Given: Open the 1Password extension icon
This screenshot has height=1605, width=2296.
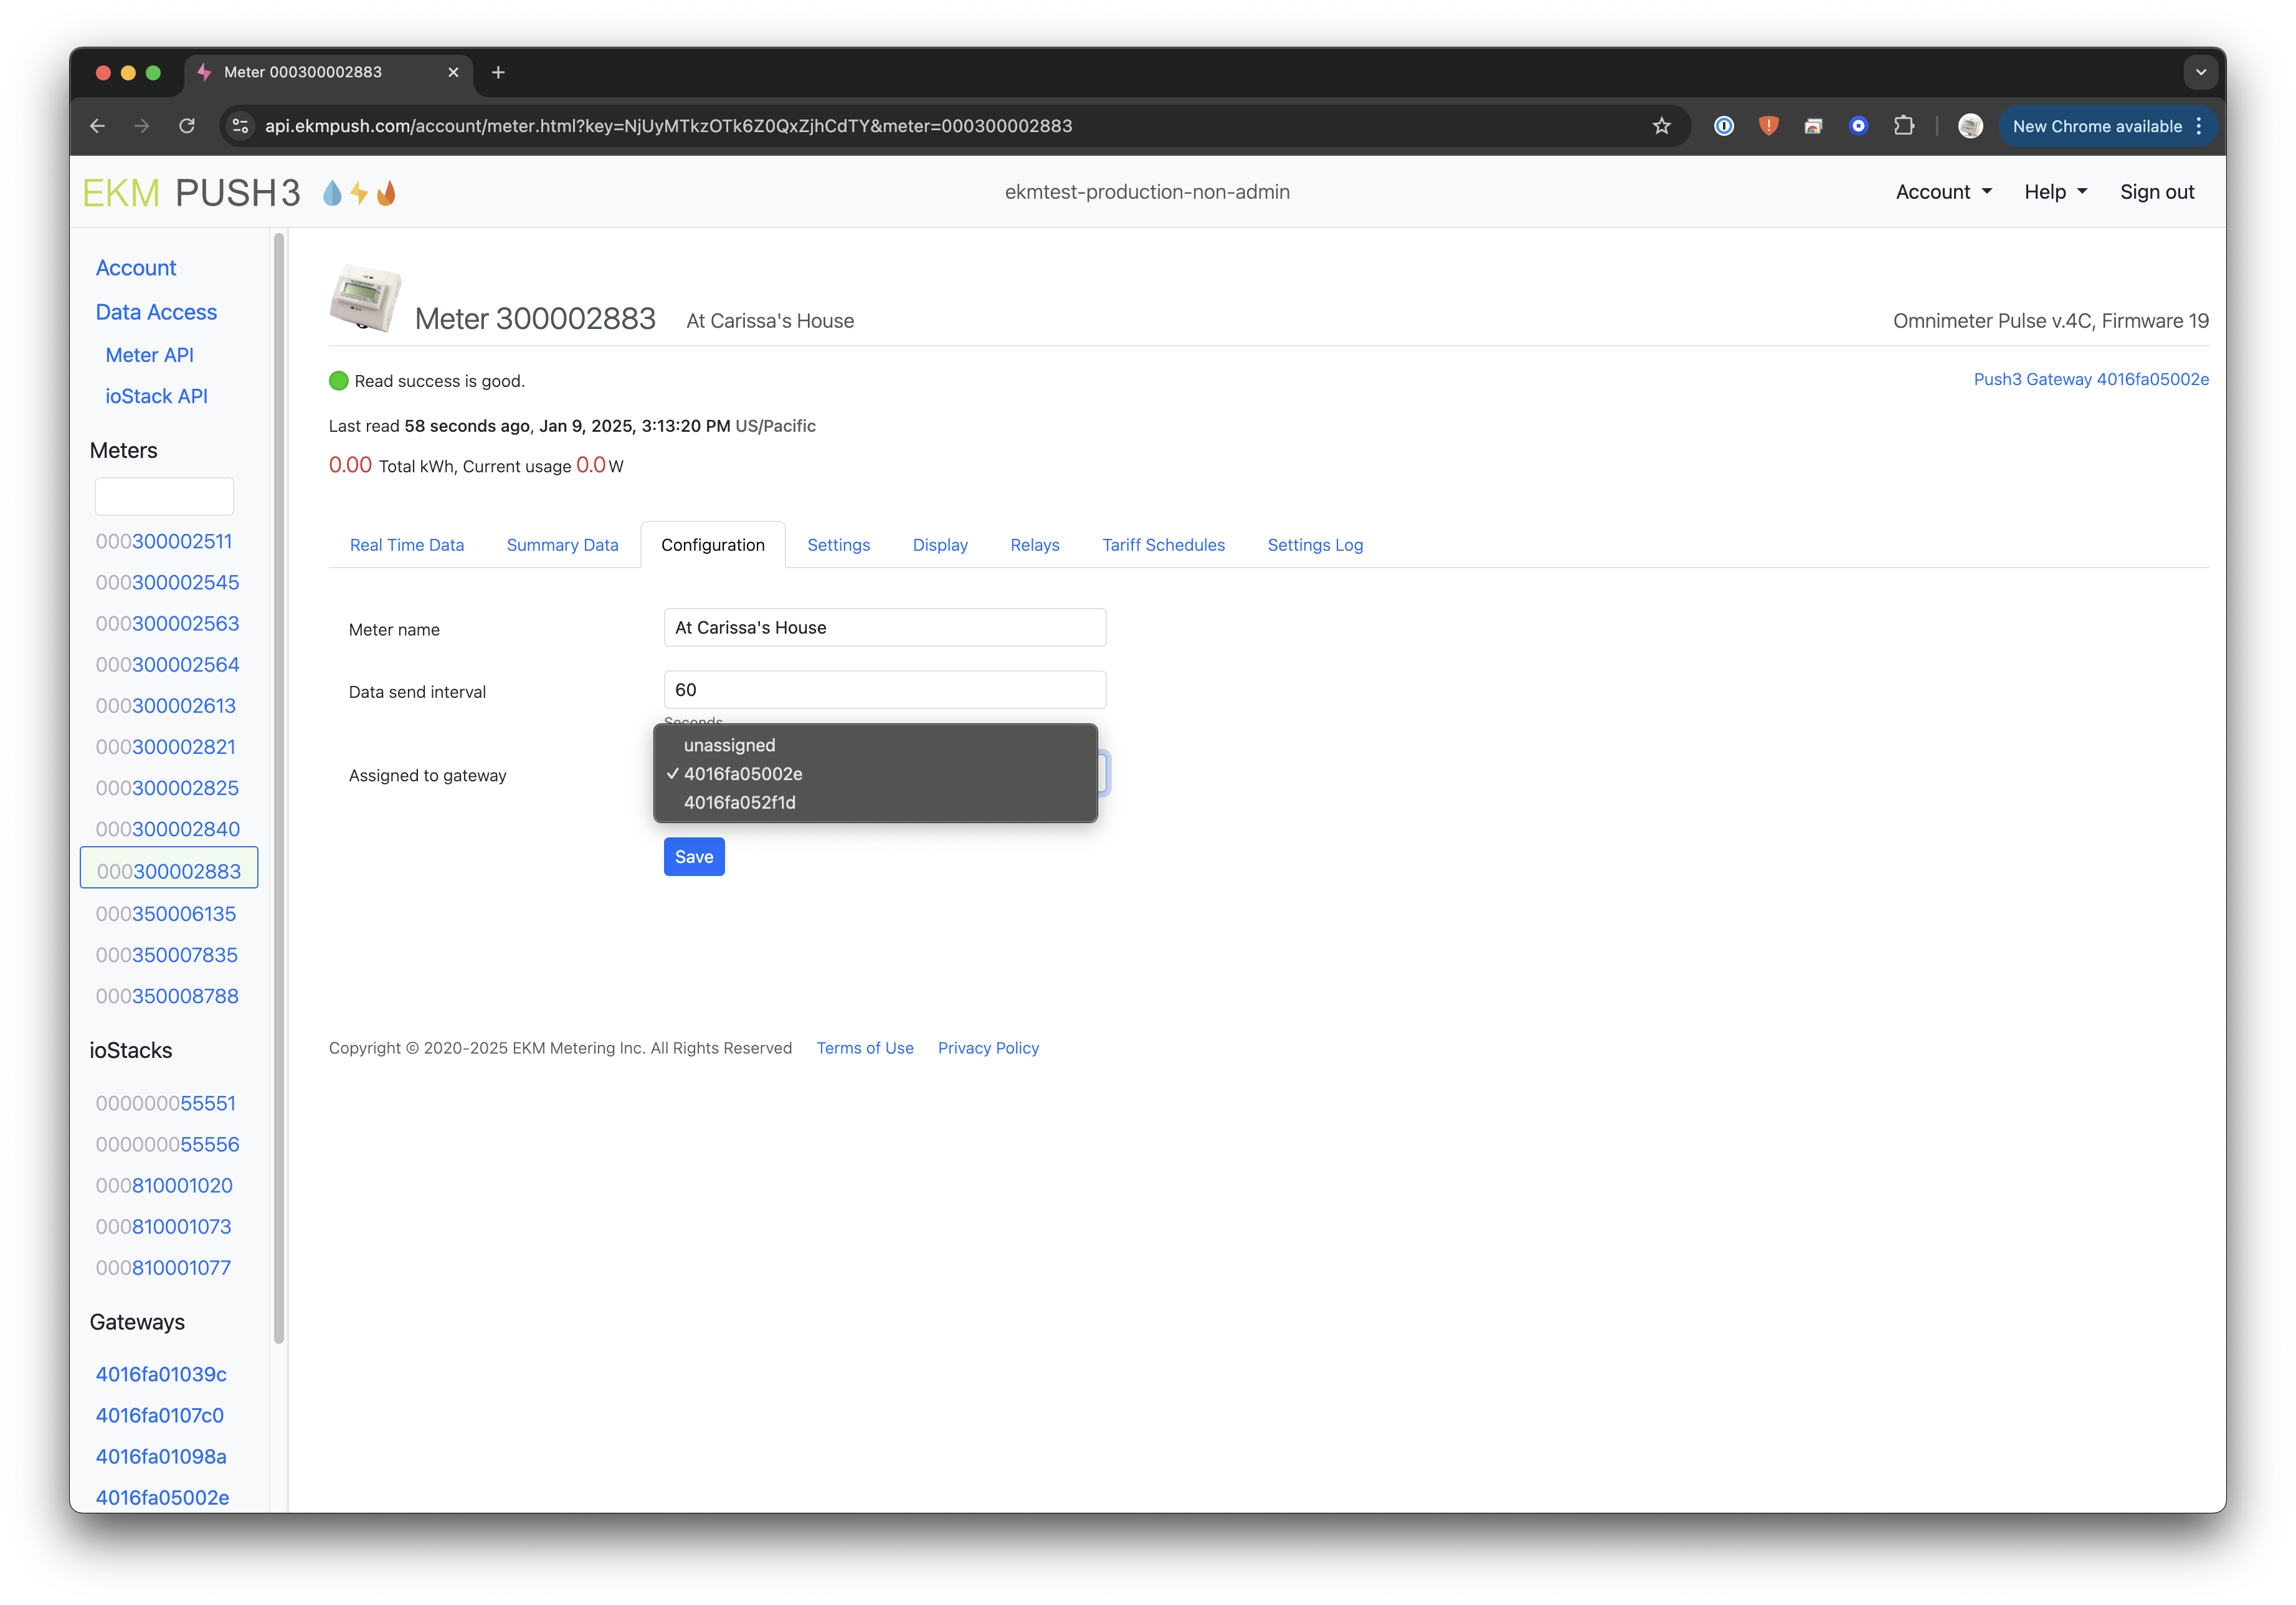Looking at the screenshot, I should (x=1723, y=126).
